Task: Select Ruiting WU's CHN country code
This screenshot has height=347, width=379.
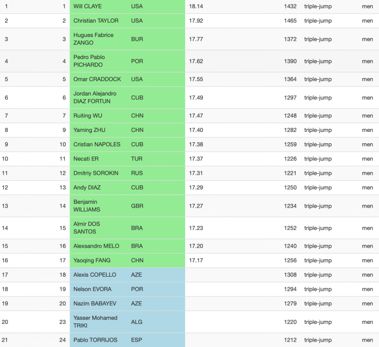Action: point(137,116)
